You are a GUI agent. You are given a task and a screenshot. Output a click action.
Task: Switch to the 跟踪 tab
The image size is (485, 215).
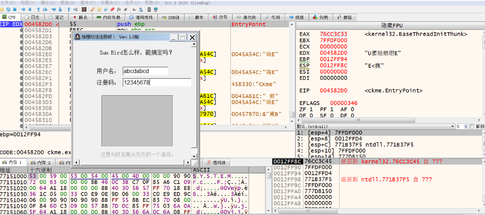[x=344, y=17]
